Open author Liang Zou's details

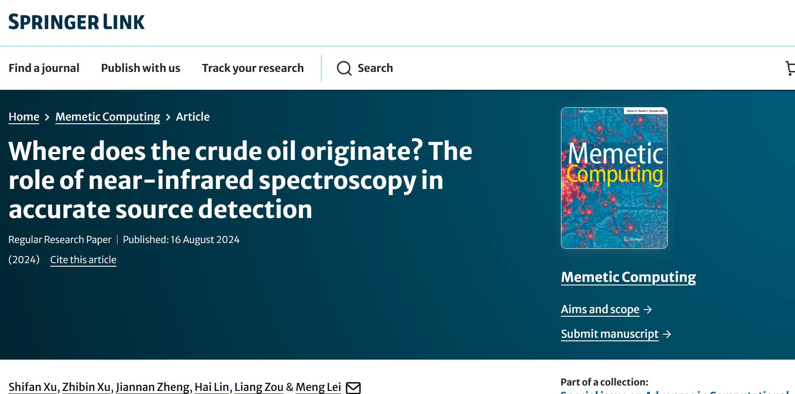click(x=259, y=387)
